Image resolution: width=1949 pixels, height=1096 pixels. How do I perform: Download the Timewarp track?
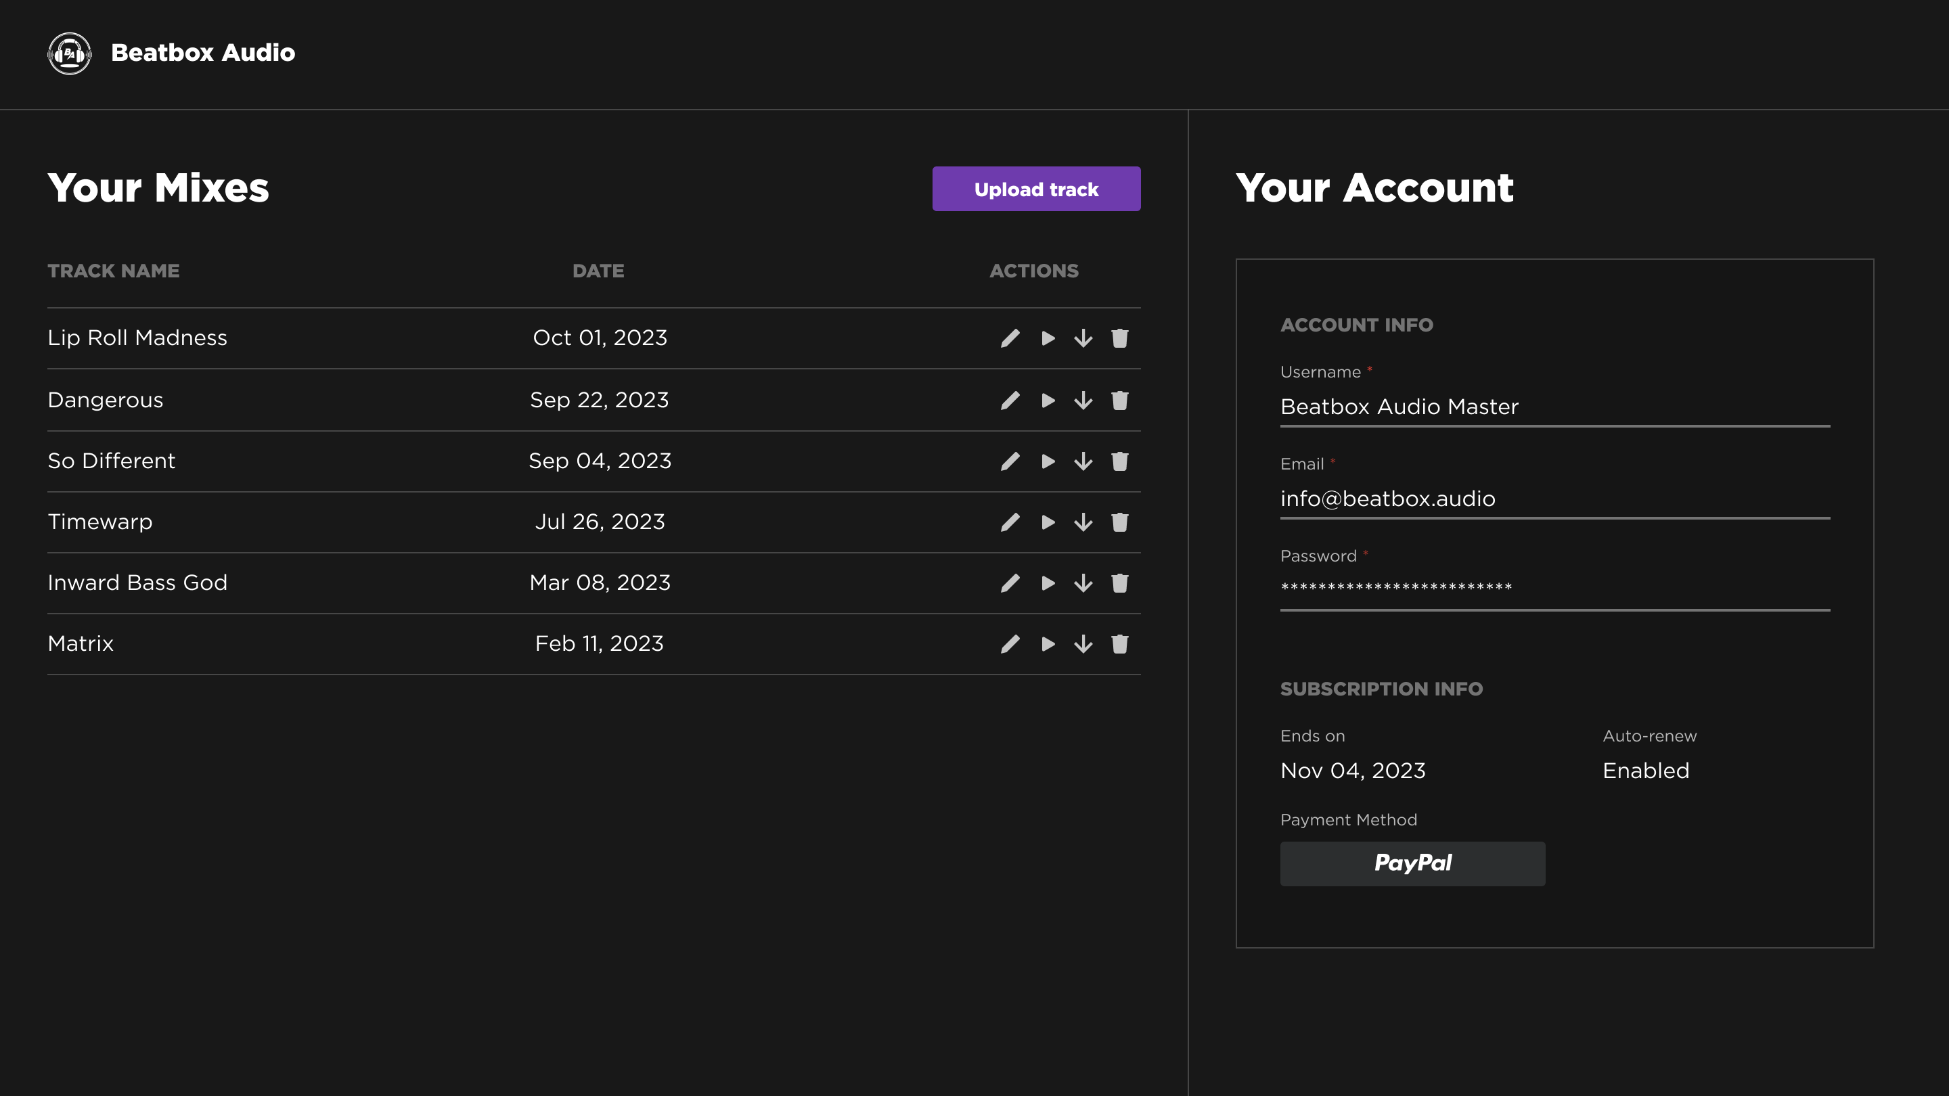1083,522
